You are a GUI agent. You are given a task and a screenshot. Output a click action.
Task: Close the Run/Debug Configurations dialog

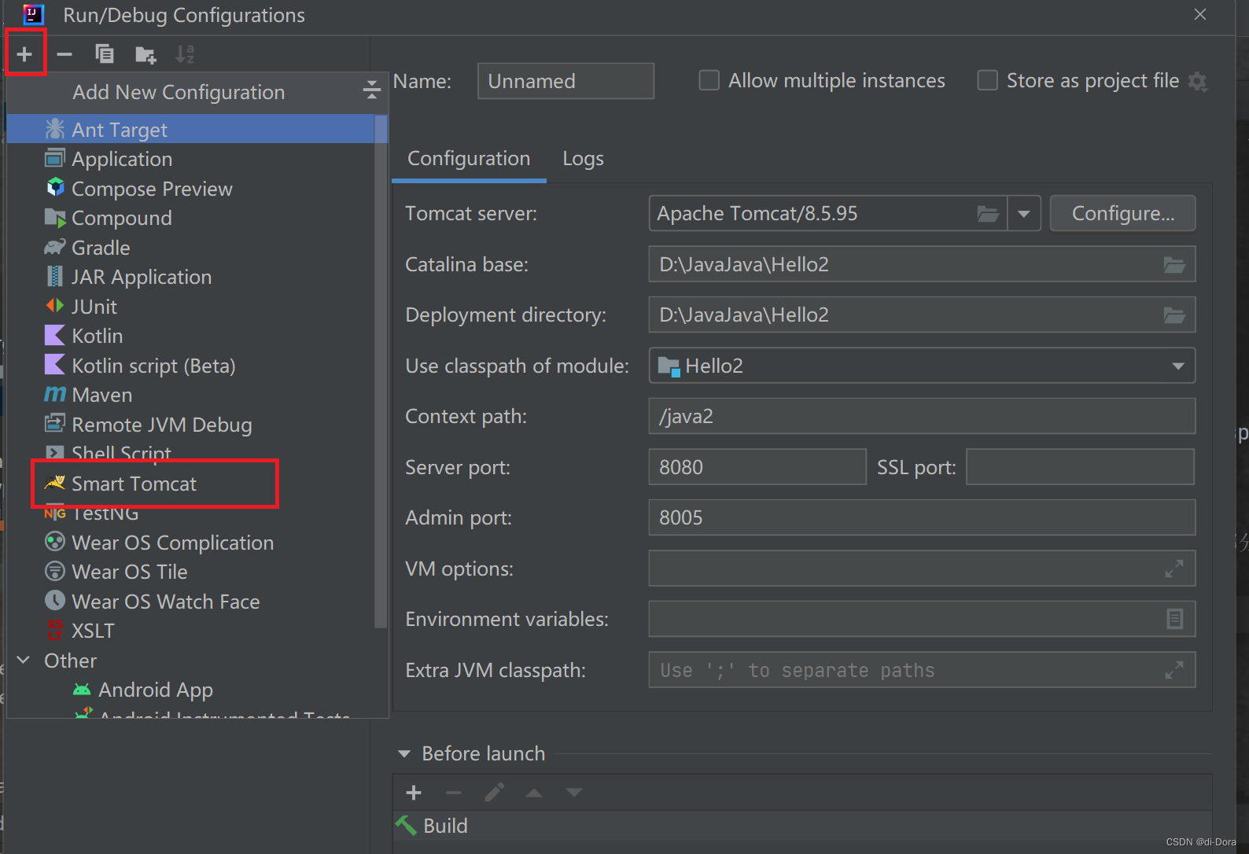pyautogui.click(x=1200, y=14)
